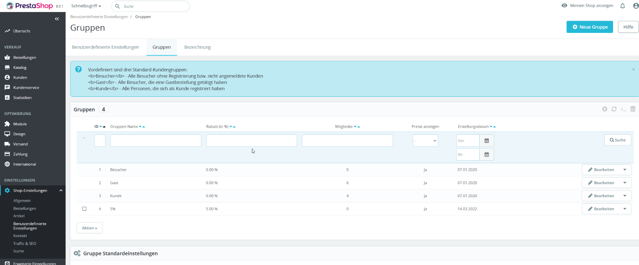Edit the Kunde group
Image resolution: width=639 pixels, height=265 pixels.
tap(601, 196)
